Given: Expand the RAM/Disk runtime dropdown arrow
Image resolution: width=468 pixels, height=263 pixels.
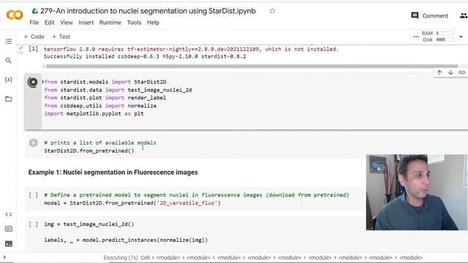Looking at the screenshot, I should [x=461, y=37].
